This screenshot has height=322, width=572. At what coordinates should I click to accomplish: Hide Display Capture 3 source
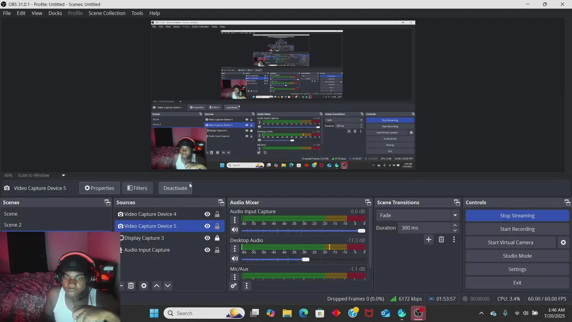click(x=207, y=238)
